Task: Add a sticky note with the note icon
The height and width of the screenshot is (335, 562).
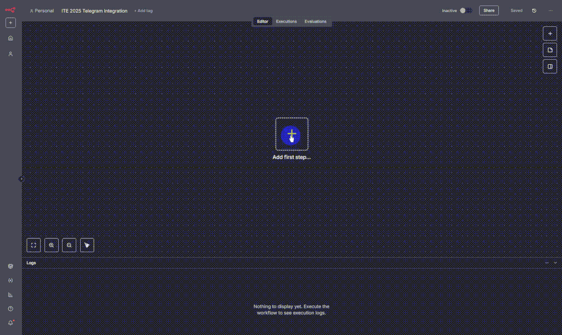Action: click(550, 50)
